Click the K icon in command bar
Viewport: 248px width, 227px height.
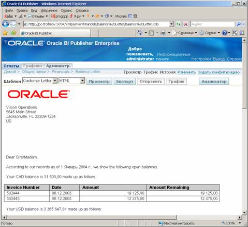(235, 33)
